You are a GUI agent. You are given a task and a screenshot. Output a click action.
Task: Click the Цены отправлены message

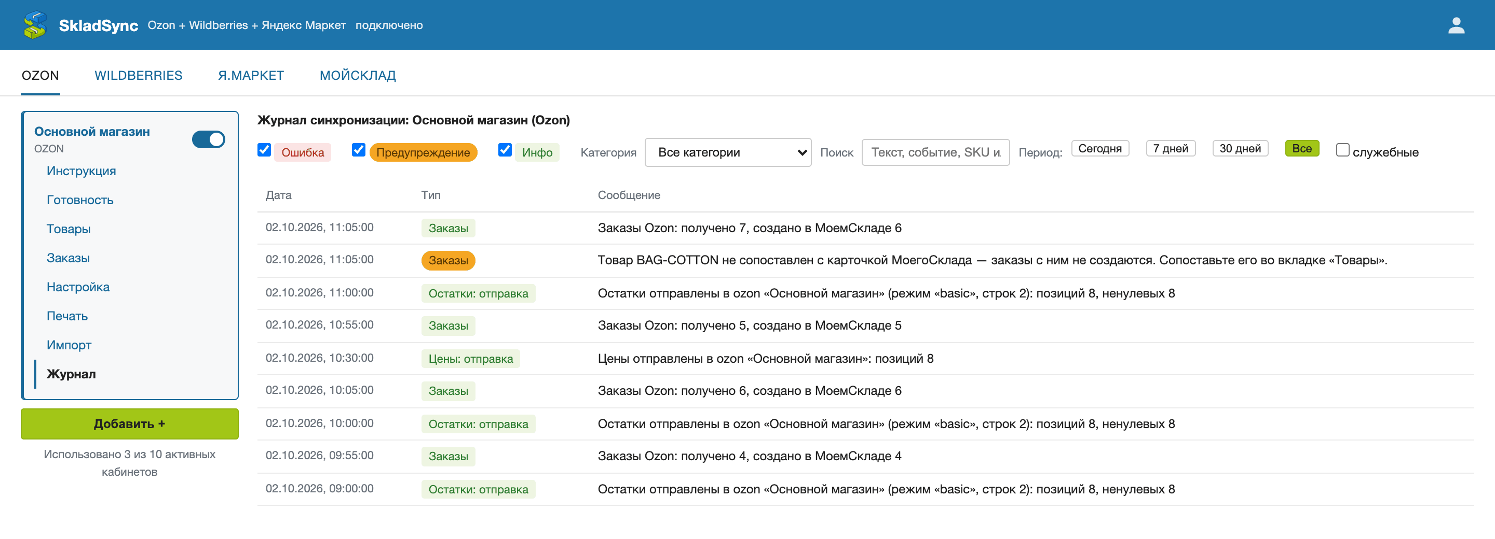pos(766,359)
